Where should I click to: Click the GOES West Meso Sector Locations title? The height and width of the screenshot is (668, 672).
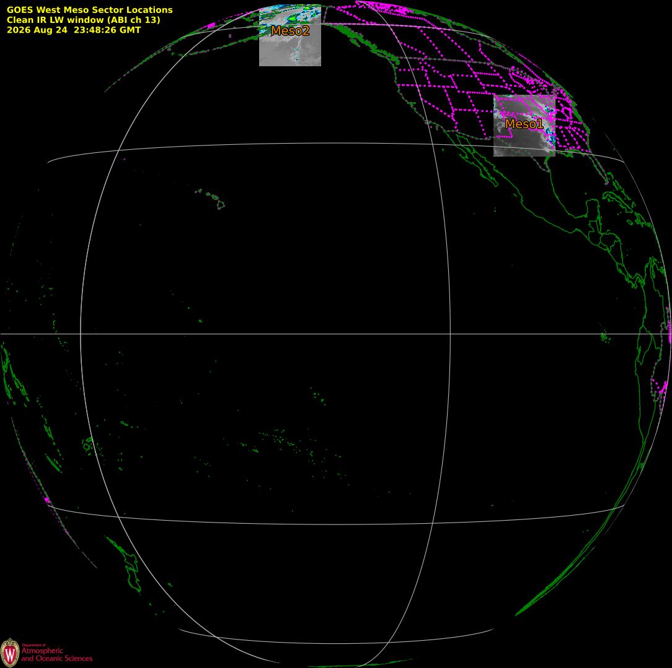click(x=89, y=10)
